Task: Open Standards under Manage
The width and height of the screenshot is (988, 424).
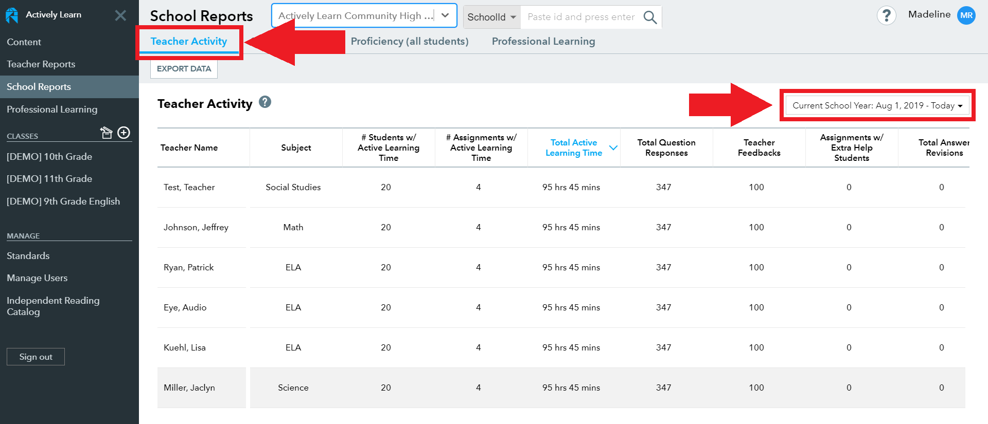Action: click(x=28, y=256)
